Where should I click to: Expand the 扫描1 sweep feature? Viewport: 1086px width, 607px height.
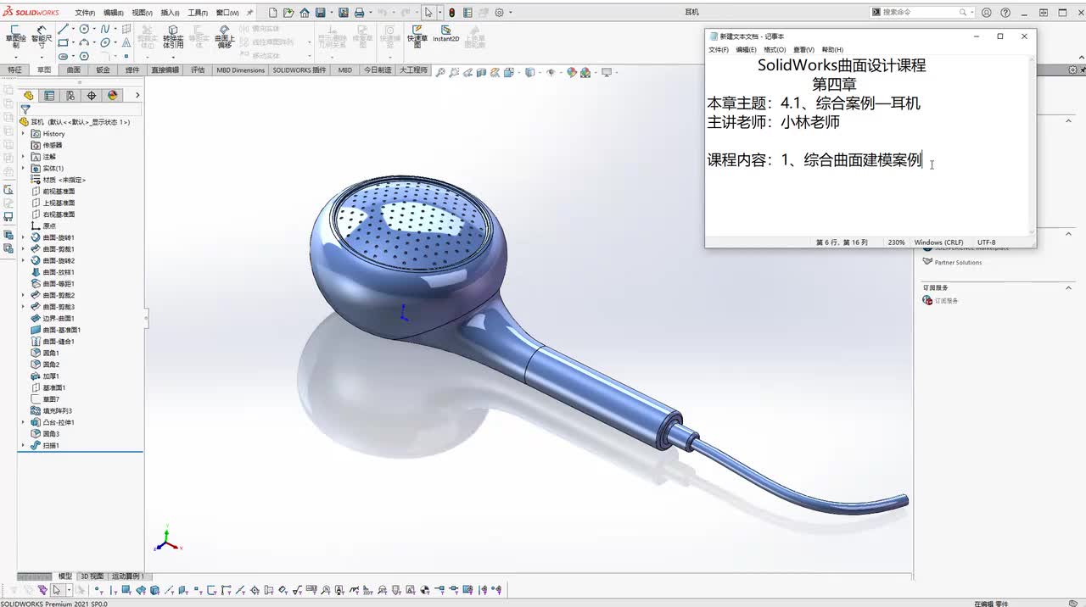pyautogui.click(x=23, y=445)
